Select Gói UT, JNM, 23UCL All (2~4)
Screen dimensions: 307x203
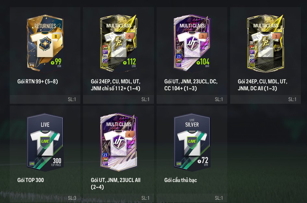click(x=115, y=184)
